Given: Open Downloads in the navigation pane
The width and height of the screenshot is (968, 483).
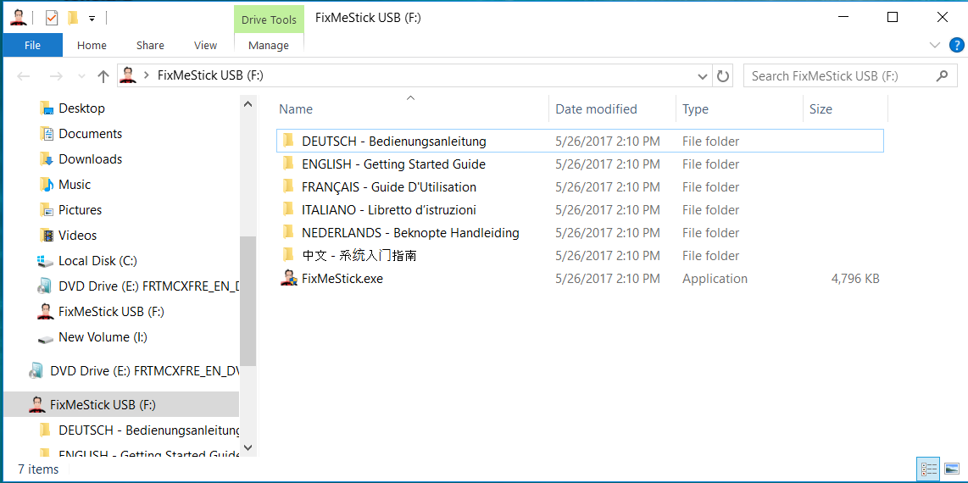Looking at the screenshot, I should pyautogui.click(x=90, y=159).
